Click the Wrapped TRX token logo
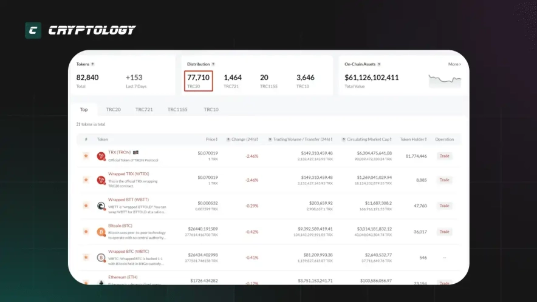The image size is (537, 302). (x=101, y=180)
